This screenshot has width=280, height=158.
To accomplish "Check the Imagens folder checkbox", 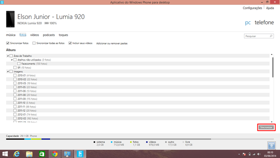I will 11,72.
